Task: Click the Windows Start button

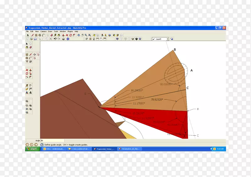Action: [32, 149]
